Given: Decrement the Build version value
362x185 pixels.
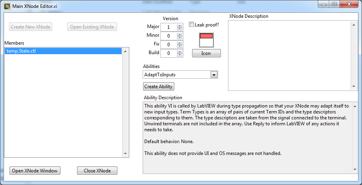Looking at the screenshot, I should (x=179, y=55).
